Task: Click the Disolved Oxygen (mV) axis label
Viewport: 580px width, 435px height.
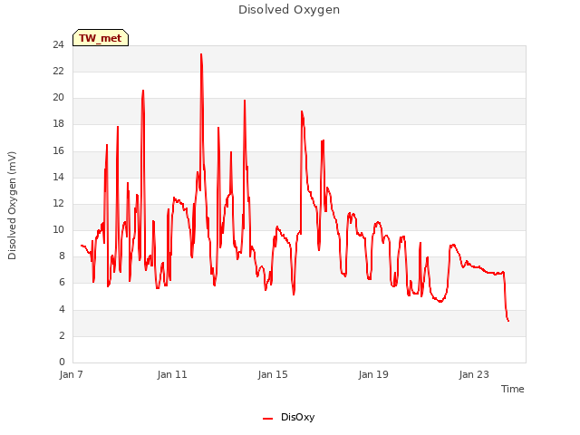Action: 12,206
